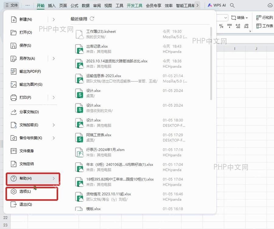Refresh the recently used list

click(92, 19)
